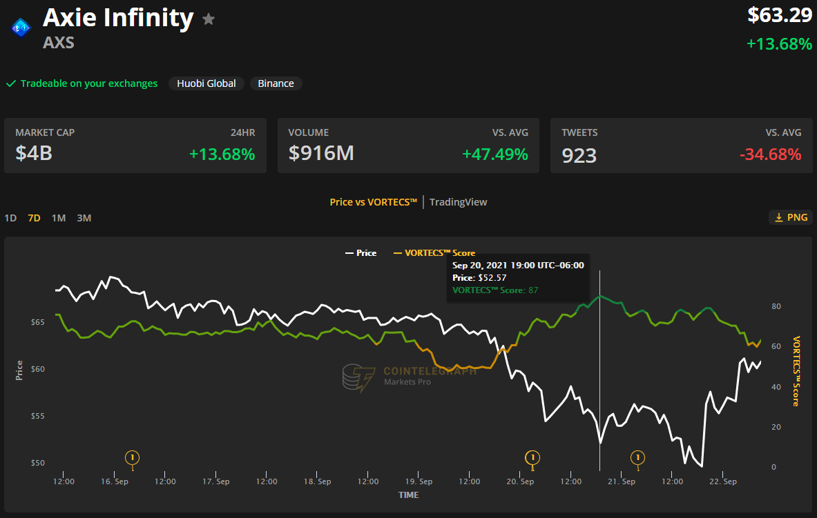Screen dimensions: 817x518
Task: Download the chart as PNG
Action: (x=791, y=217)
